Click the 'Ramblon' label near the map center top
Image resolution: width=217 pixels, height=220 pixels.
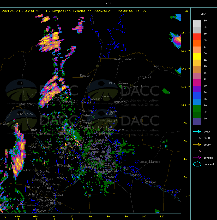tap(86, 76)
